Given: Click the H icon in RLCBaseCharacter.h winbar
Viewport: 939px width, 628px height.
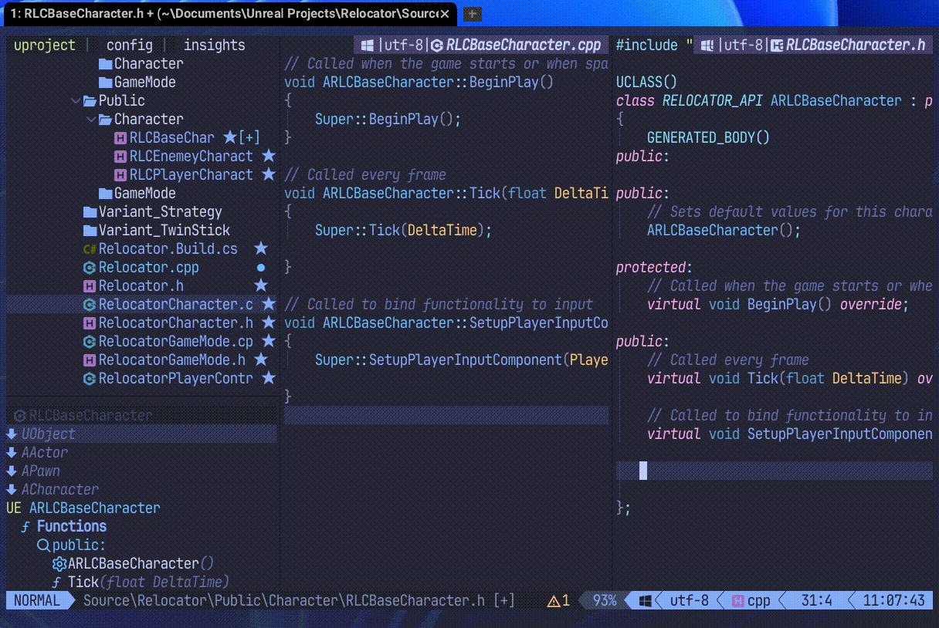Looking at the screenshot, I should [x=777, y=45].
